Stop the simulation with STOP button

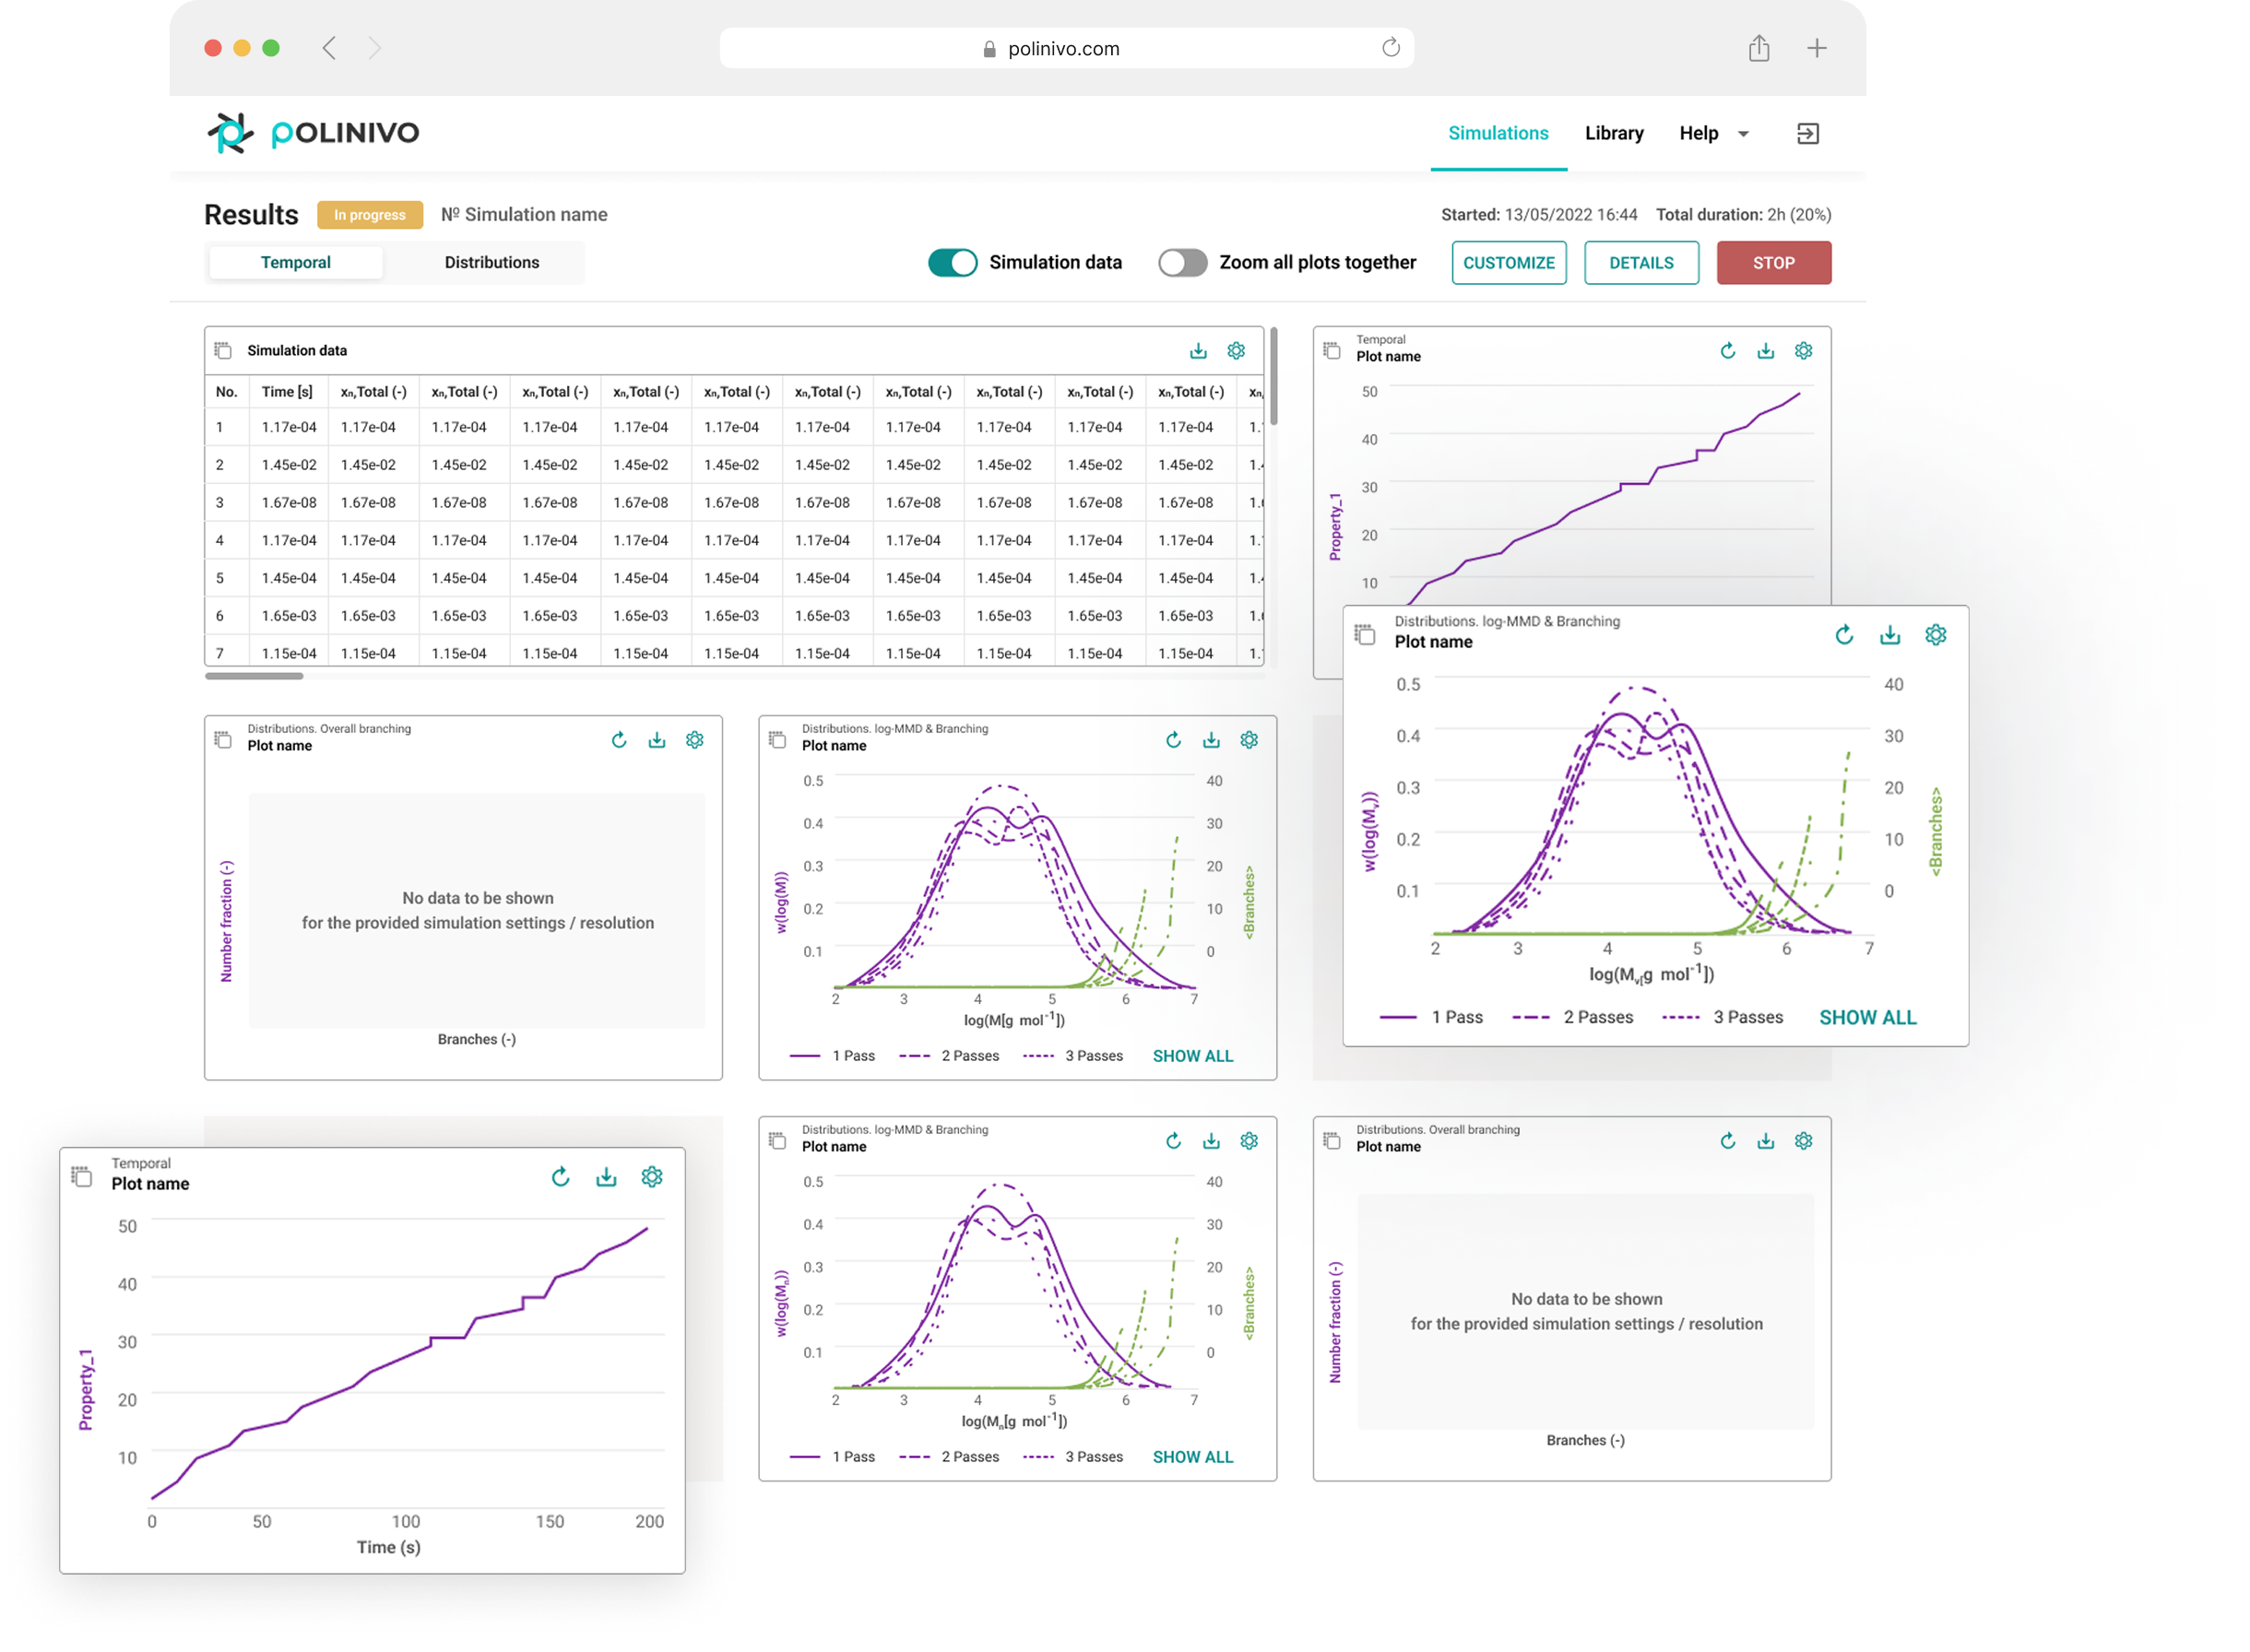point(1773,263)
